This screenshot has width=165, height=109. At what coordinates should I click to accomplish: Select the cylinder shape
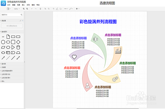pos(18,47)
